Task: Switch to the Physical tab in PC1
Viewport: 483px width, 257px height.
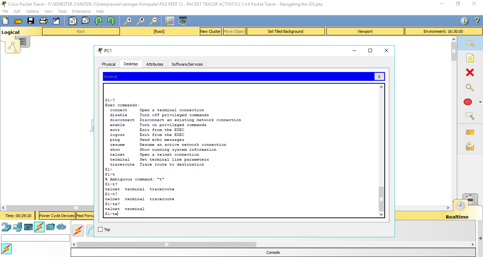Action: (x=109, y=64)
